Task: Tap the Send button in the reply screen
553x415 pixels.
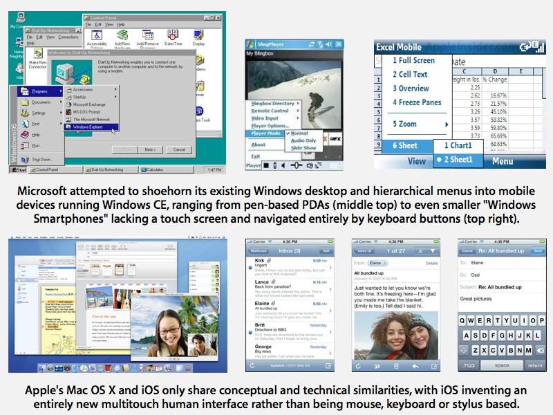Action: 538,251
